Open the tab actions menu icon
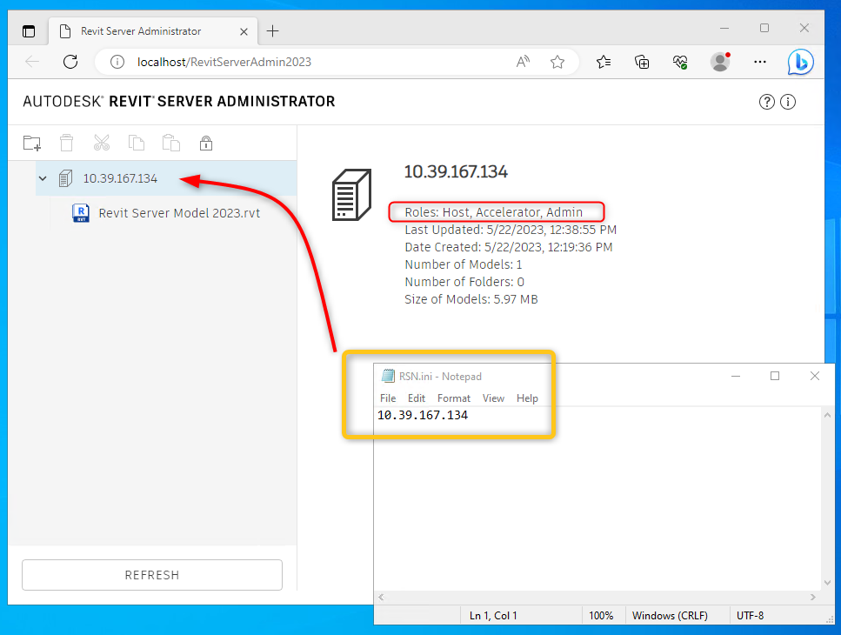This screenshot has height=635, width=841. (29, 31)
